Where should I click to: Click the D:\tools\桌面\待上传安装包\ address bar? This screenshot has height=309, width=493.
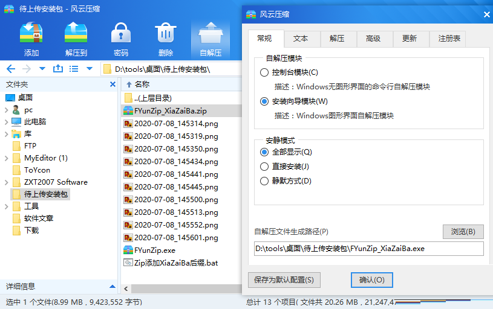[171, 69]
